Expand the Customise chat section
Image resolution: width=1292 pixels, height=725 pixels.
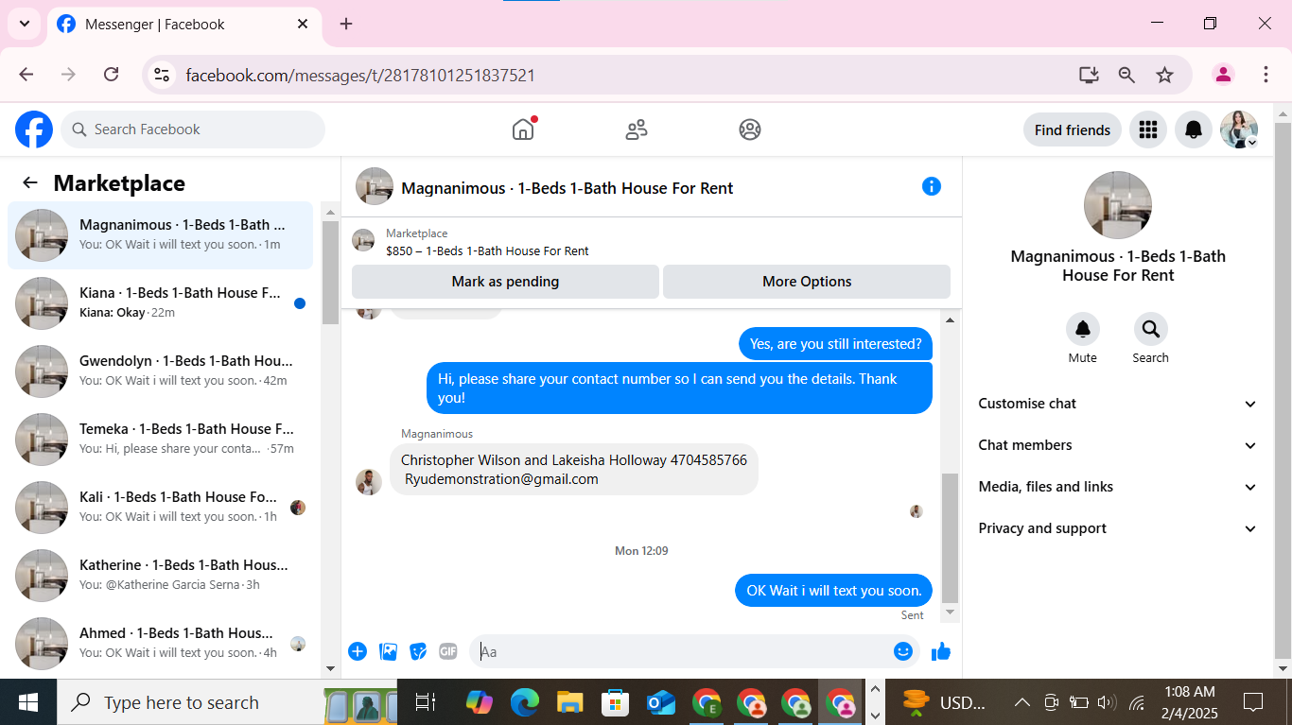[x=1118, y=404]
